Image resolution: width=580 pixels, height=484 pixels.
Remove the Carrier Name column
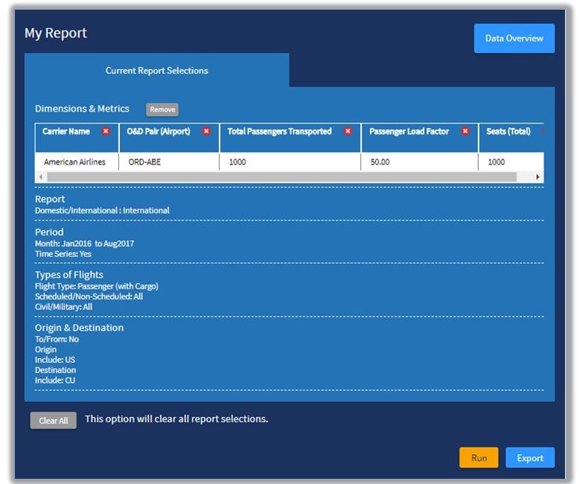pyautogui.click(x=106, y=131)
